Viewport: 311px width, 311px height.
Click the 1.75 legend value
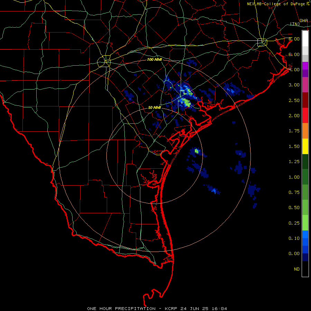294,131
